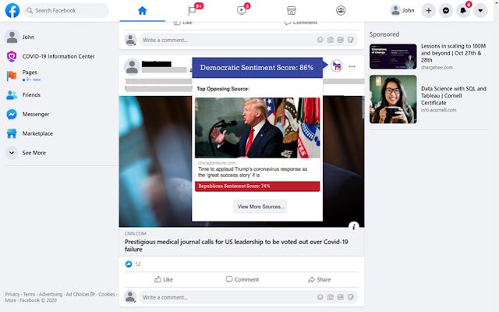Click the Facebook logo icon
Image resolution: width=499 pixels, height=312 pixels.
12,10
